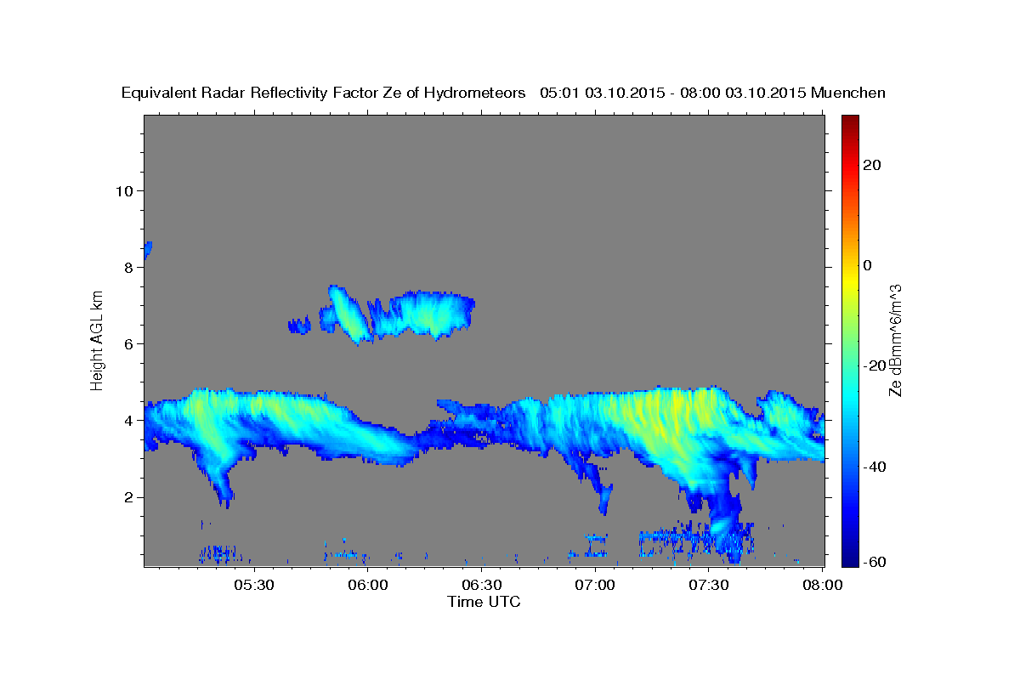Click the 08:00 time tick label
This screenshot has width=1020, height=680.
(823, 586)
